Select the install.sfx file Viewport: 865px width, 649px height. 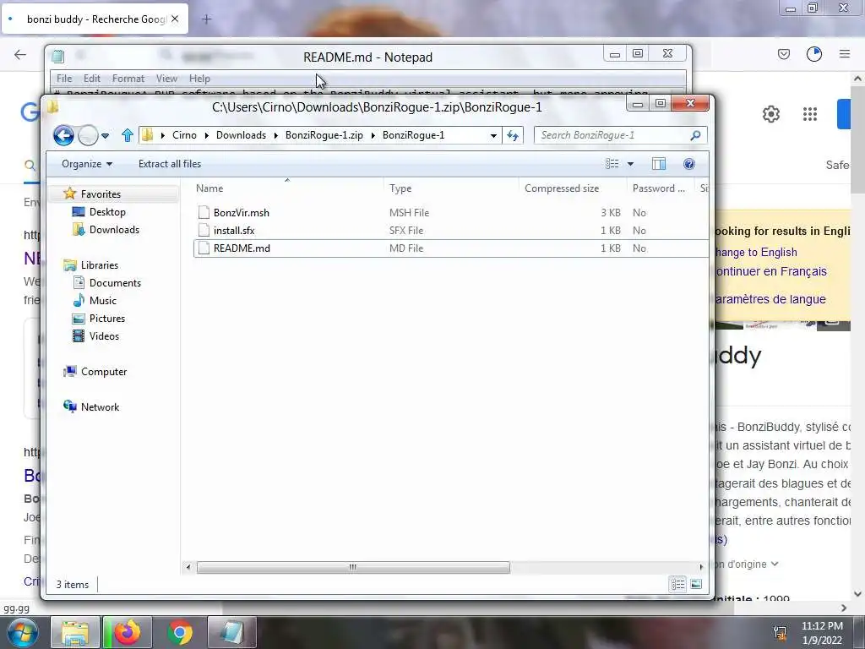click(234, 231)
